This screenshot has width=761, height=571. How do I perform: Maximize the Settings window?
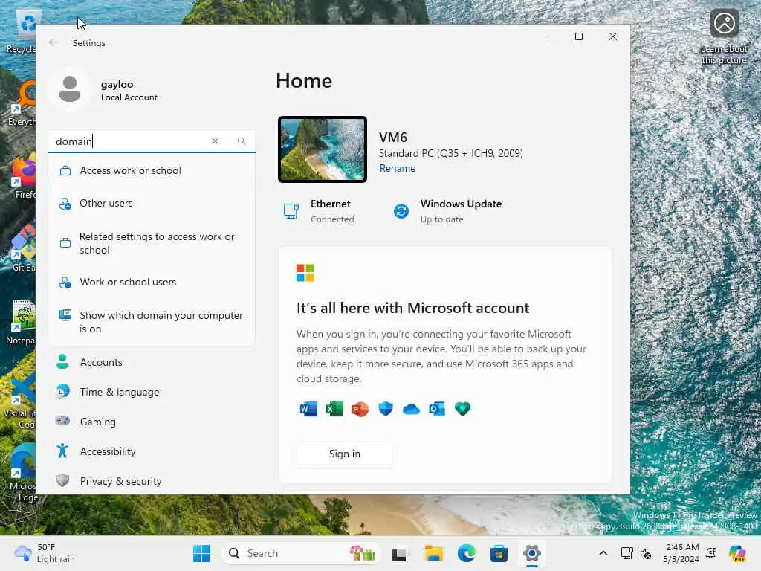coord(578,36)
